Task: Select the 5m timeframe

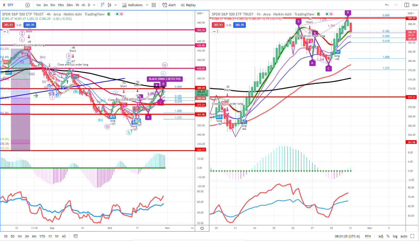Action: [53, 5]
